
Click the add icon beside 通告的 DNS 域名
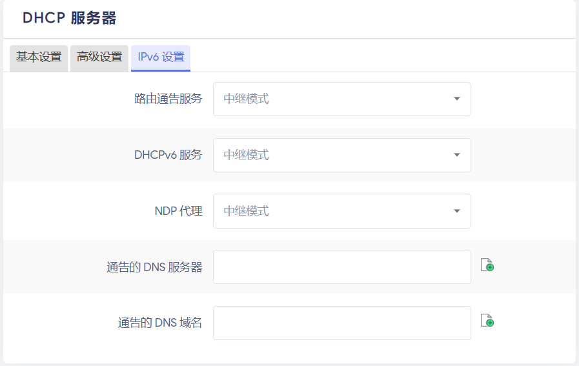487,321
